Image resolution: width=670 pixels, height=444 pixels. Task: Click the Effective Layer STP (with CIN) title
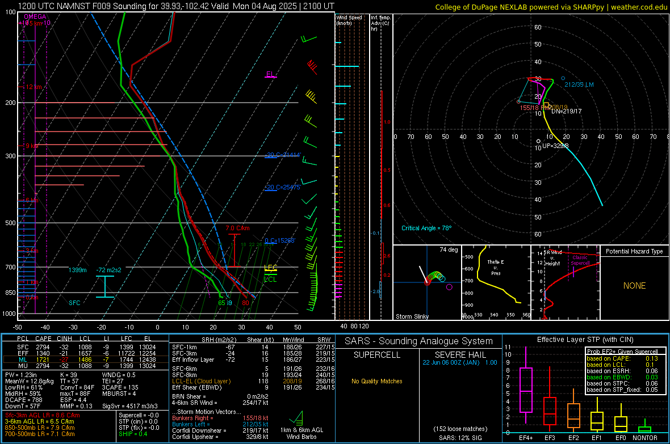point(585,340)
